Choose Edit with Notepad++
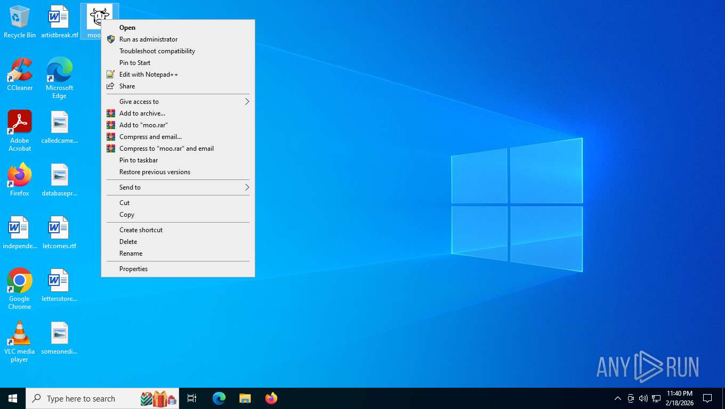Screen dimensions: 725x409 [178, 75]
